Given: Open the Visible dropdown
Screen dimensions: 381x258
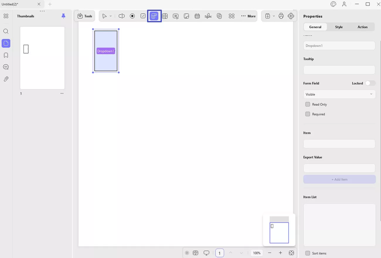Looking at the screenshot, I should (339, 94).
